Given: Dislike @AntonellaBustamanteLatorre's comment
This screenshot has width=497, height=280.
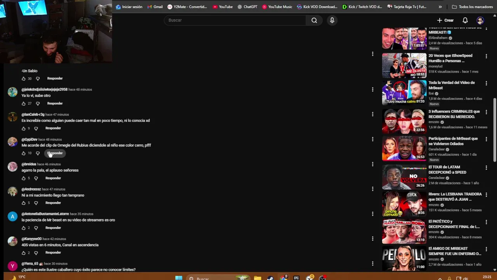Looking at the screenshot, I should tap(36, 228).
